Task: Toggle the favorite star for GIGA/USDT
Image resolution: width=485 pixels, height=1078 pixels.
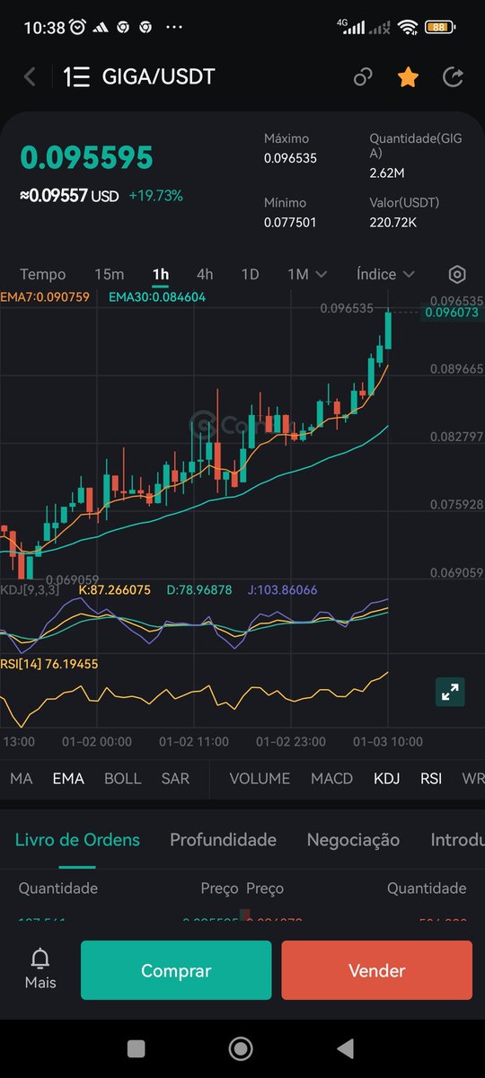Action: [x=408, y=76]
